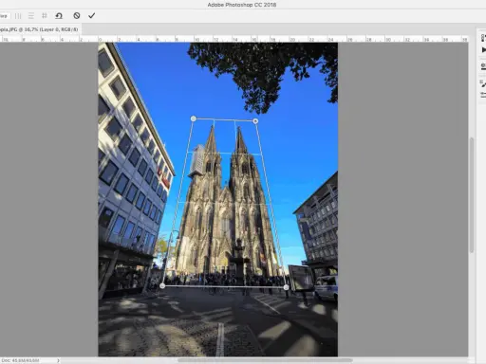The image size is (486, 364).
Task: Click the Doc size readout in the status bar
Action: click(x=20, y=360)
